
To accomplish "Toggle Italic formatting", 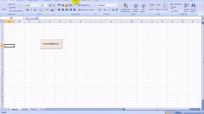I will click(31, 10).
